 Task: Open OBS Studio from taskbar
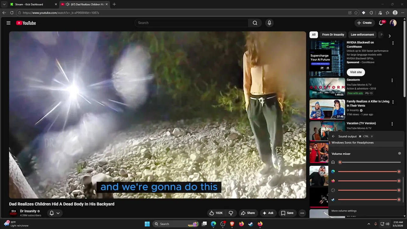[223, 224]
